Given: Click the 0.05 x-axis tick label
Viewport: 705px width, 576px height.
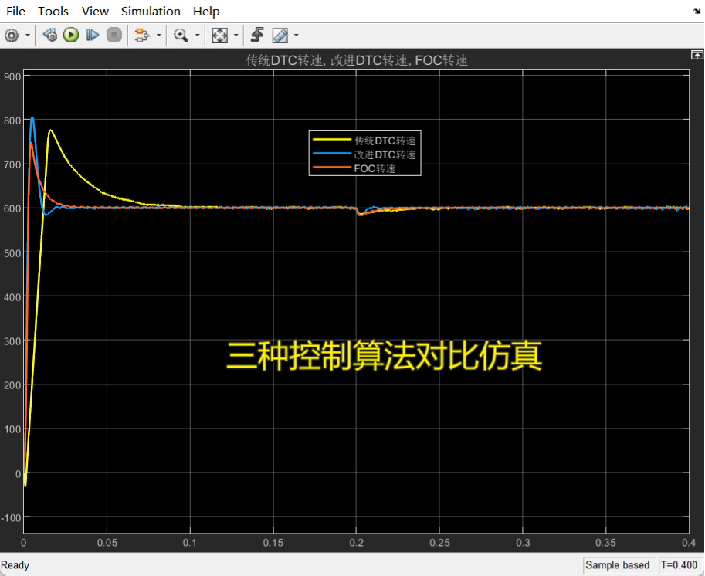Looking at the screenshot, I should coord(107,543).
